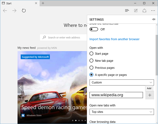Click the search magnifier icon in address box
Image resolution: width=158 pixels, height=124 pixels.
pos(44,37)
